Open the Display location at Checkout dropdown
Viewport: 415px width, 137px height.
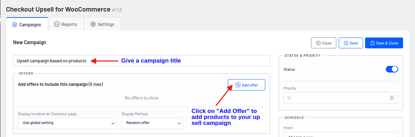pos(67,123)
